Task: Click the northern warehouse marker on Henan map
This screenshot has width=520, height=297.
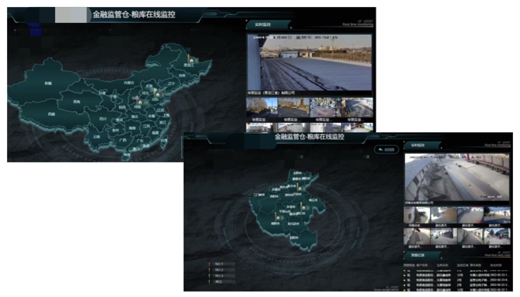Action: (x=300, y=188)
